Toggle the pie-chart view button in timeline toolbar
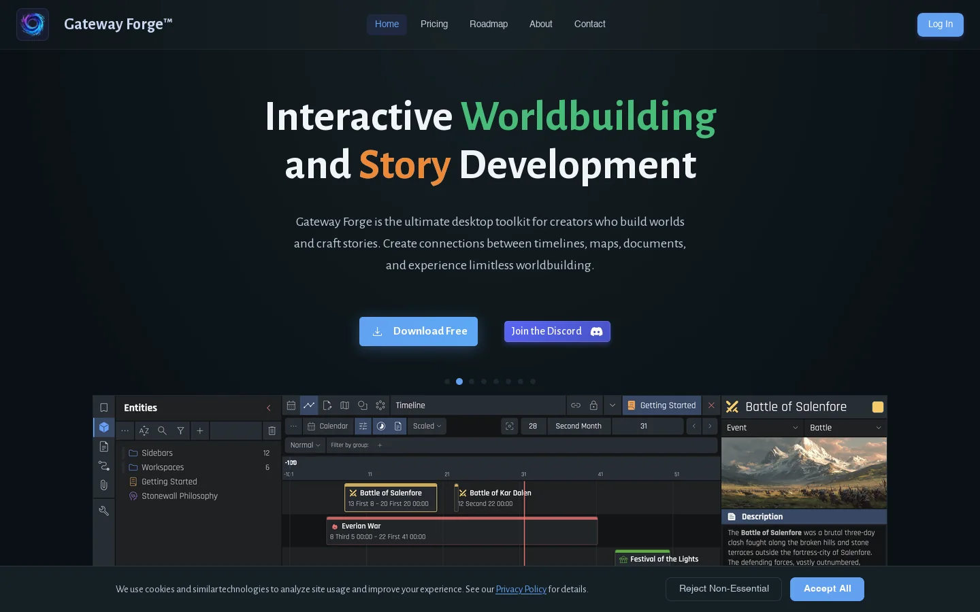The image size is (980, 612). coord(381,426)
